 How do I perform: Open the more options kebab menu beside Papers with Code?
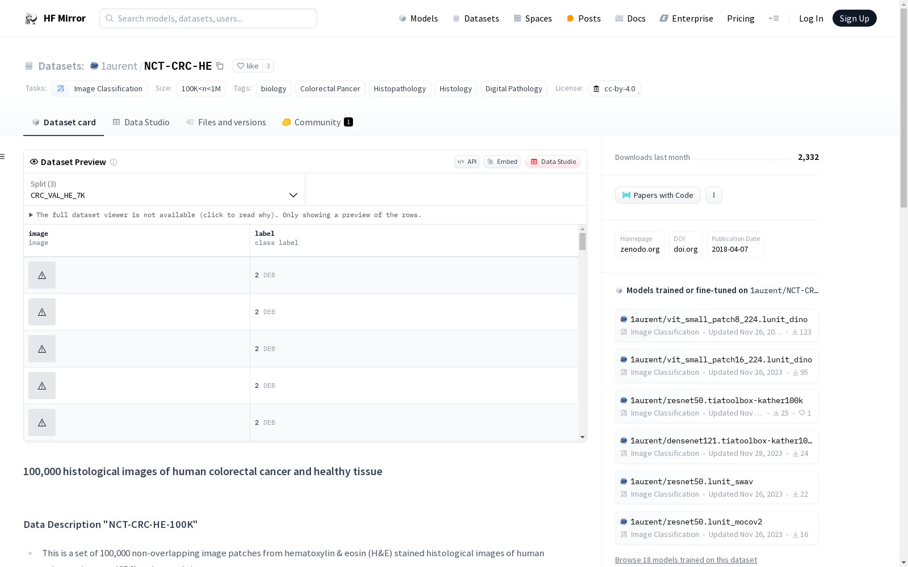click(714, 195)
